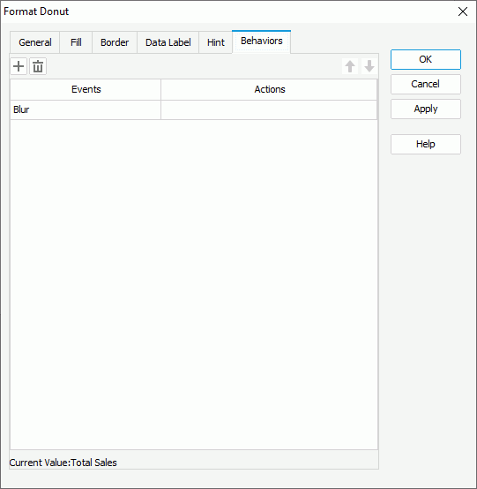Click empty Actions cell next to Blur
Viewport: 477px width, 489px height.
pyautogui.click(x=269, y=109)
